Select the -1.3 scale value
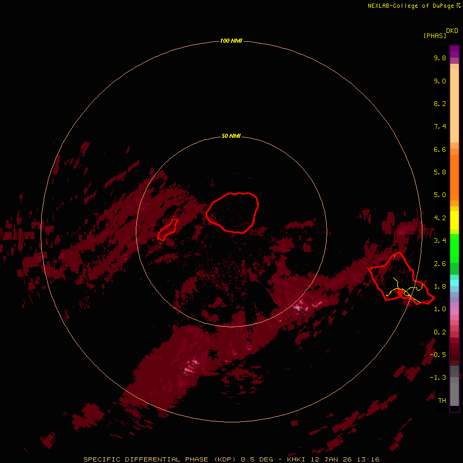Image resolution: width=463 pixels, height=463 pixels. 438,378
